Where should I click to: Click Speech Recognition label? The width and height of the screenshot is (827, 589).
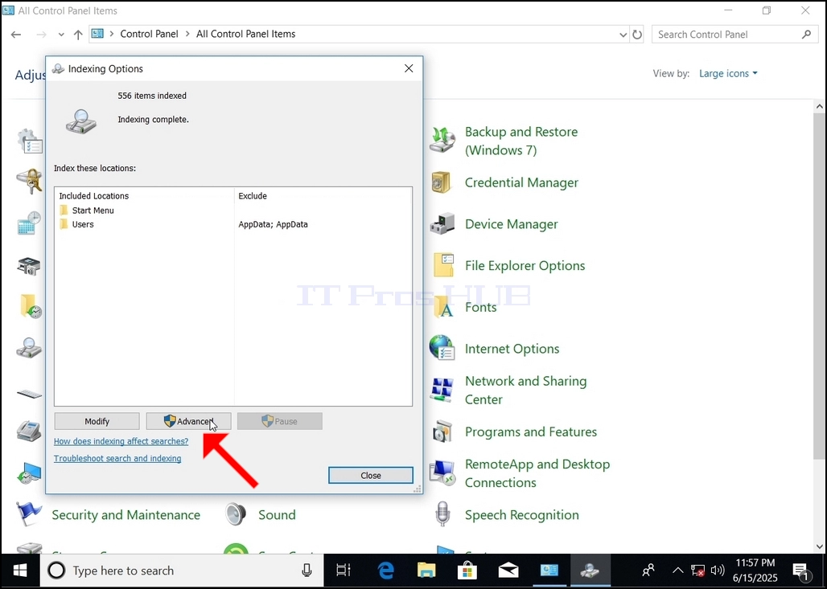coord(521,515)
